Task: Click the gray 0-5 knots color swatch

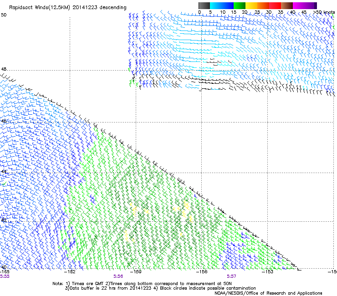Action: point(204,5)
